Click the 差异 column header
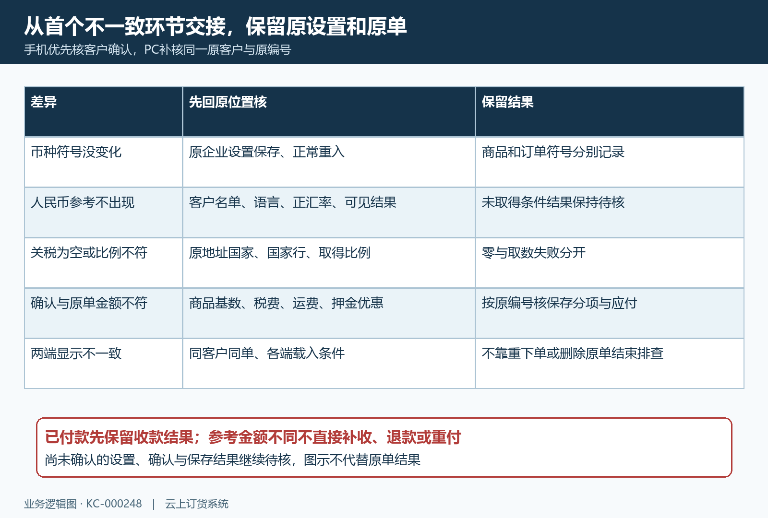The width and height of the screenshot is (768, 518). point(103,112)
